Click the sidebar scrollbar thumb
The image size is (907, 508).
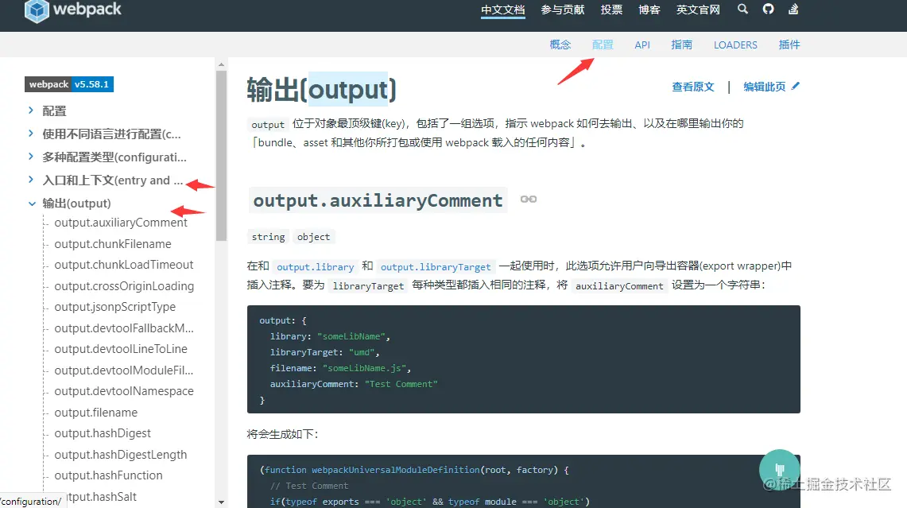click(221, 155)
